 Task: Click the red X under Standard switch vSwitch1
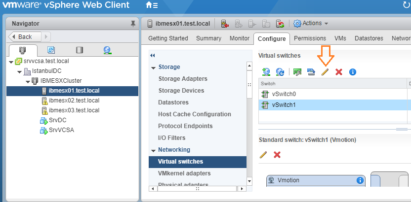(x=277, y=155)
